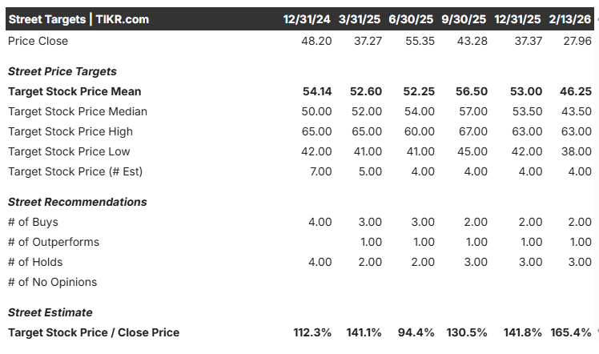The width and height of the screenshot is (599, 354).
Task: Click the Target Stock Price High label
Action: pos(70,131)
